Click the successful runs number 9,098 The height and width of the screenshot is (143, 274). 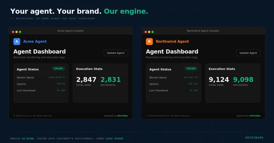[x=243, y=80]
